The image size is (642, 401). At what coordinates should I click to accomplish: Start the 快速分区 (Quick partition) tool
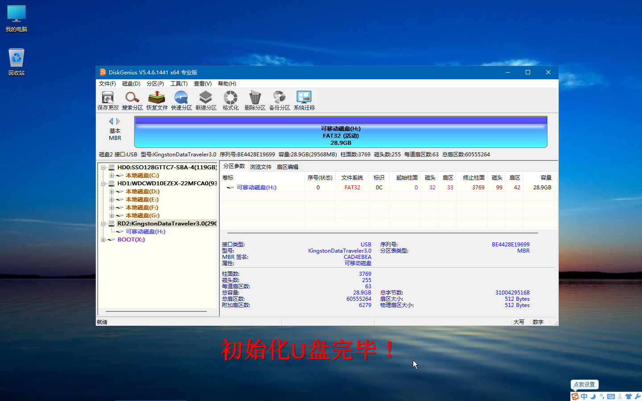pyautogui.click(x=181, y=101)
